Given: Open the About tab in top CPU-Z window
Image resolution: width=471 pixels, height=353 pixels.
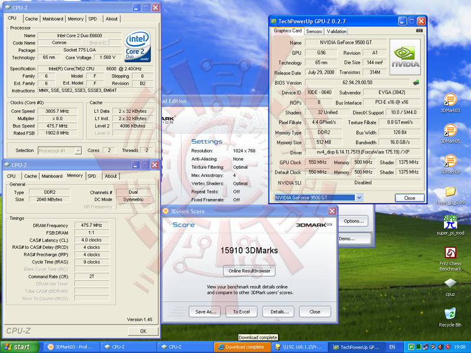Looking at the screenshot, I should 111,19.
